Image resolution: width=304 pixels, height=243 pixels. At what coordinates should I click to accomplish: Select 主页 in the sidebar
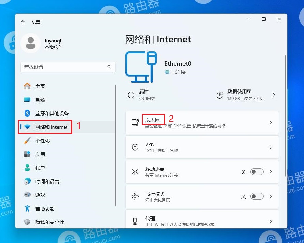[68, 86]
